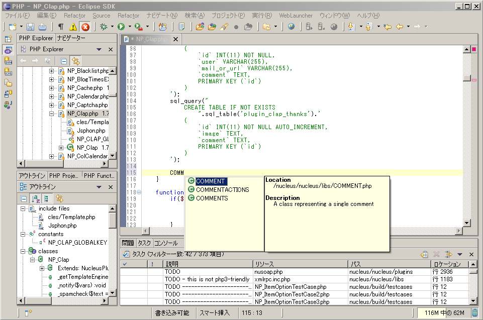Start debugging with the bug icon

[x=104, y=27]
